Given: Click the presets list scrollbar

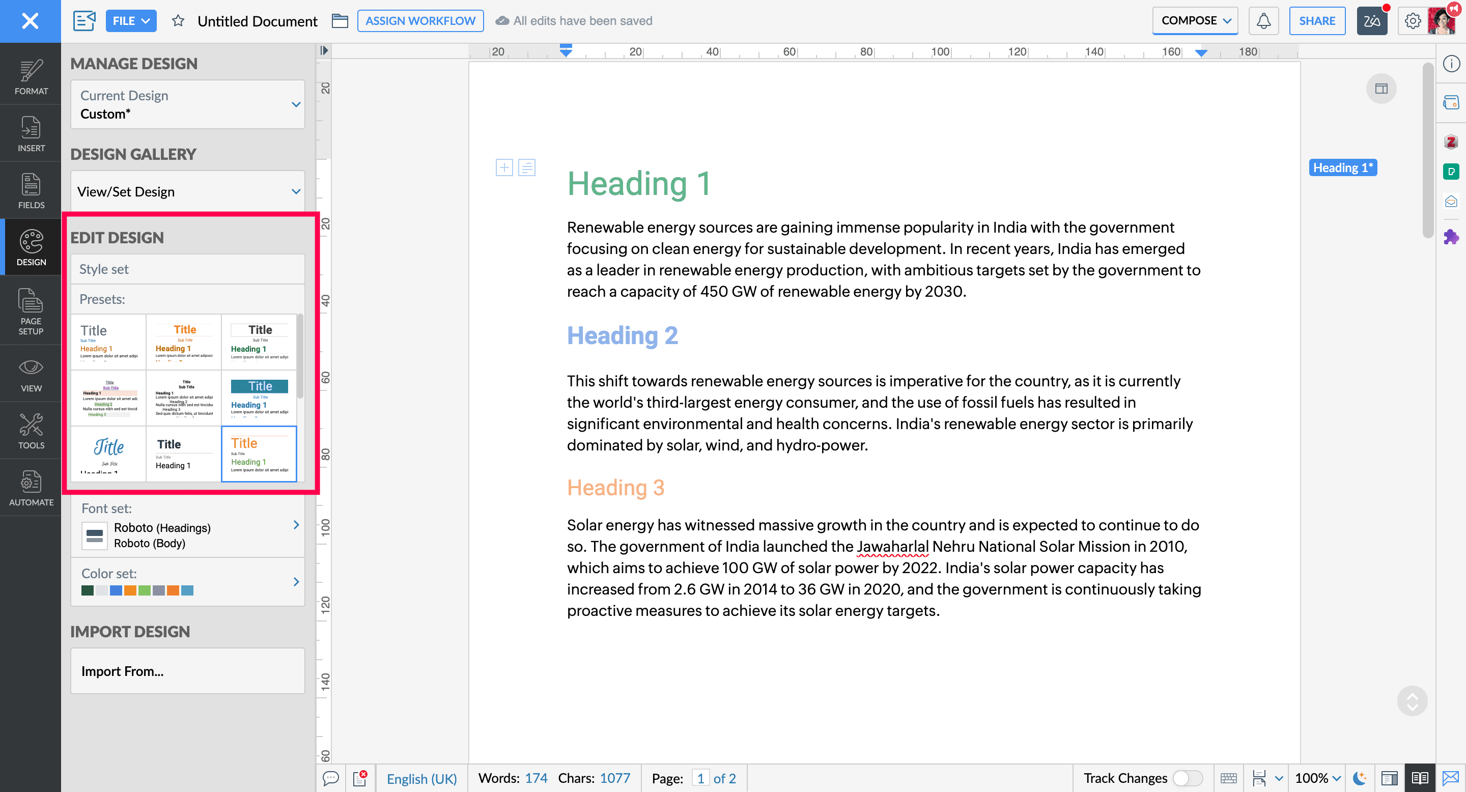Looking at the screenshot, I should tap(300, 356).
